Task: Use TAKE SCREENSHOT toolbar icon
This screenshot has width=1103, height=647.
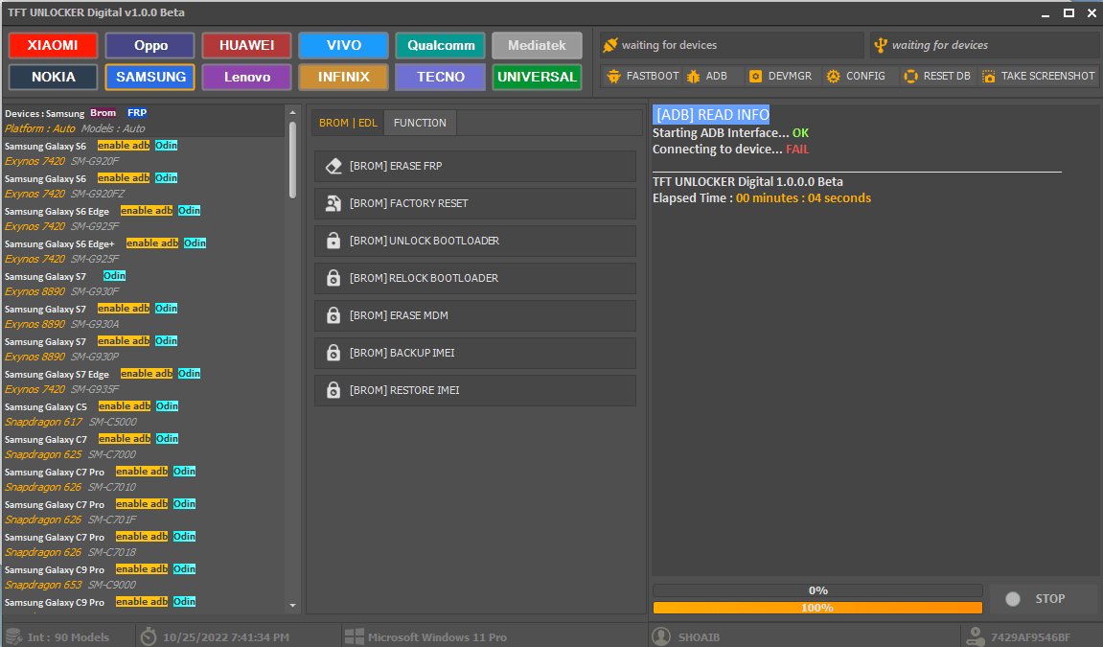Action: click(x=1038, y=76)
